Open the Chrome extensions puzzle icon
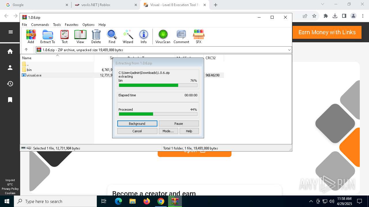The width and height of the screenshot is (369, 207). [x=326, y=16]
